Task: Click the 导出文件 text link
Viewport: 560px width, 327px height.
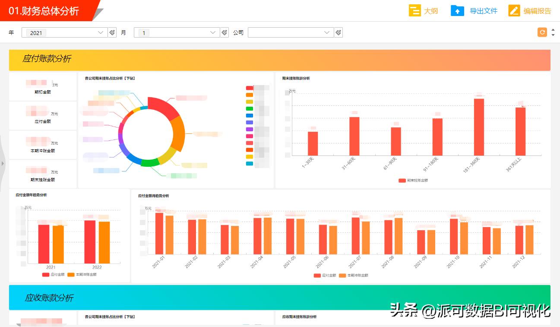Action: point(483,10)
